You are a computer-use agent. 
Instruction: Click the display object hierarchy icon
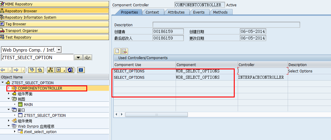point(51,70)
